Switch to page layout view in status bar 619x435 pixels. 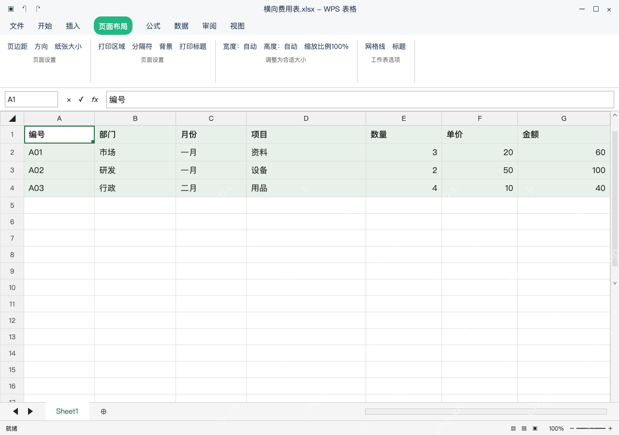[x=524, y=428]
